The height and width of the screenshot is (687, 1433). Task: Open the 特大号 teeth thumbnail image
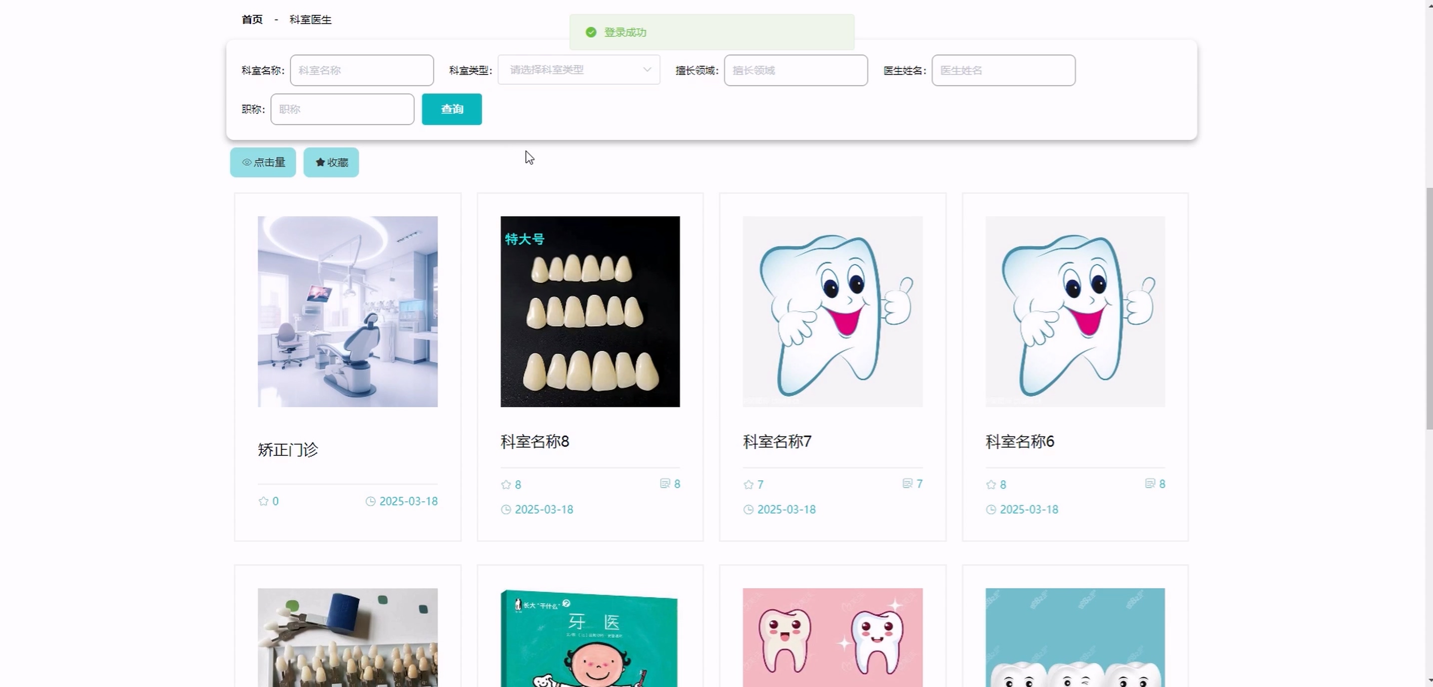tap(590, 311)
